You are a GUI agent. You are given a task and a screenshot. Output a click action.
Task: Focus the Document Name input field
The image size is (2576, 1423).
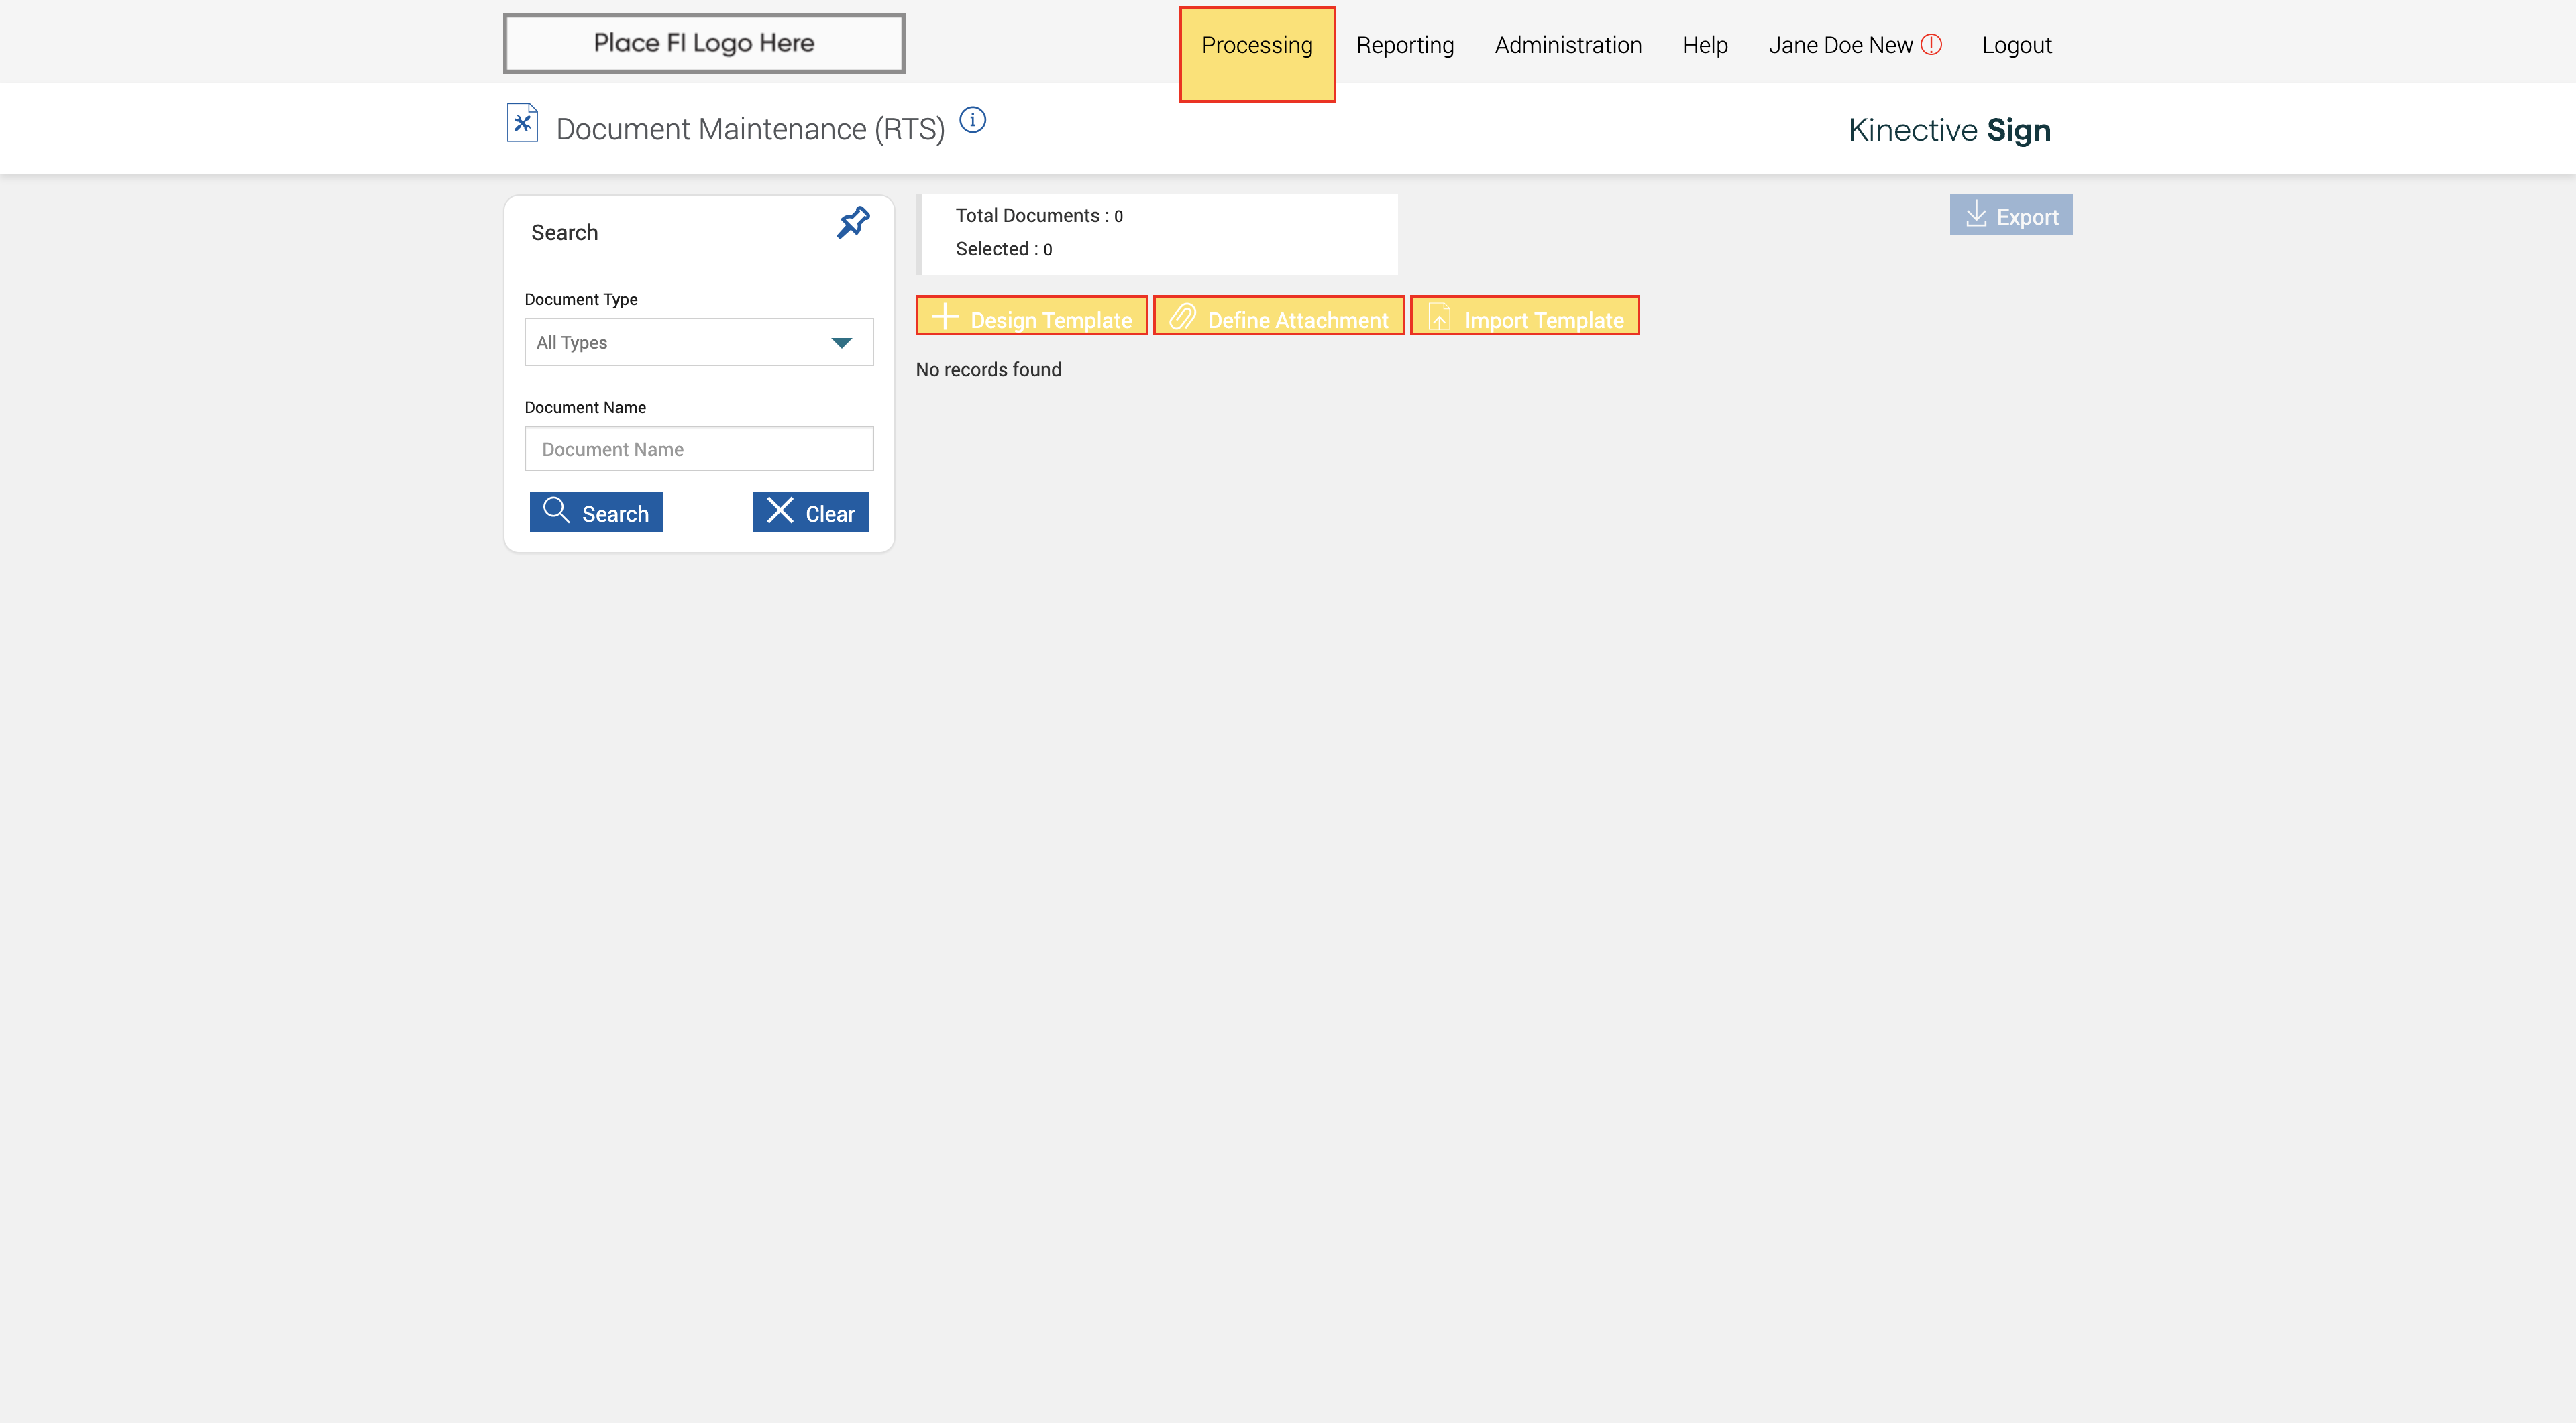[698, 450]
